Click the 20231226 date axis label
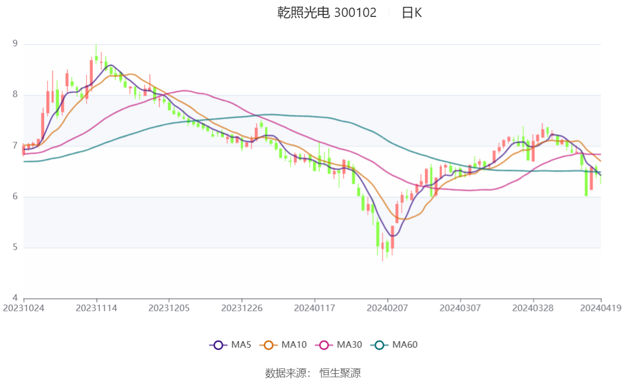The image size is (626, 381). (242, 309)
